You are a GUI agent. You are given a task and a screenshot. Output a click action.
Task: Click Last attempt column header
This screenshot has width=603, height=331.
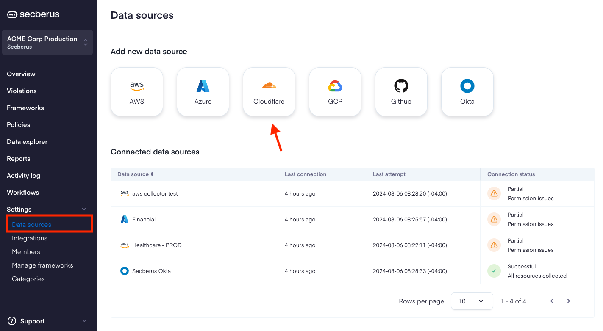pyautogui.click(x=389, y=174)
